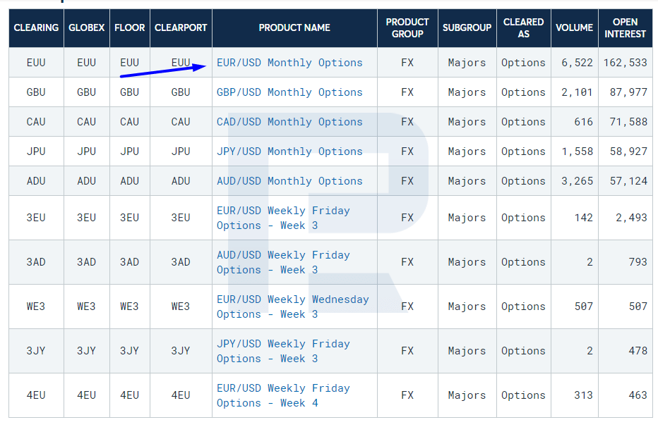Open EUR/USD Weekly Friday Options Week 4

(283, 395)
